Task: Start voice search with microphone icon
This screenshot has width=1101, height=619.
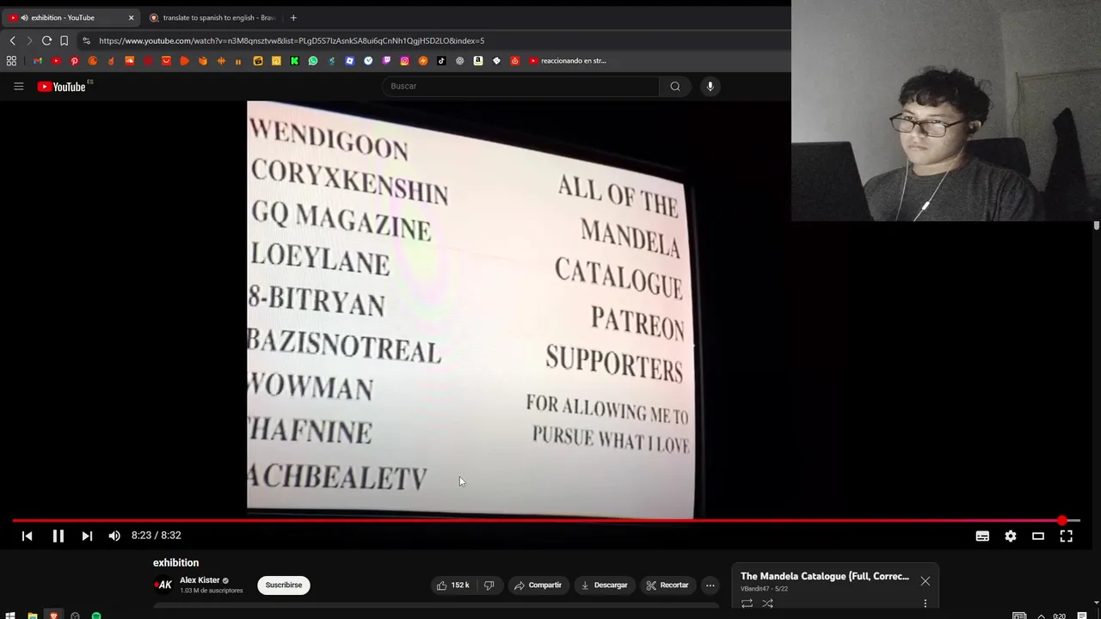Action: point(710,86)
